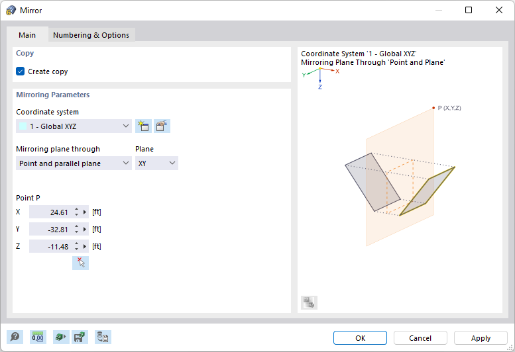This screenshot has height=352, width=515.
Task: Open the X value arrow menu
Action: [x=85, y=212]
